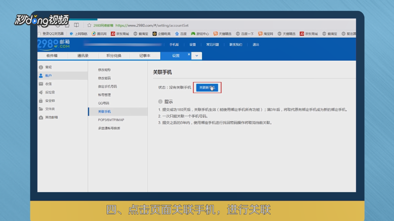Click the 2980邮箱 logo
Viewport: 394px width, 221px height.
[54, 45]
